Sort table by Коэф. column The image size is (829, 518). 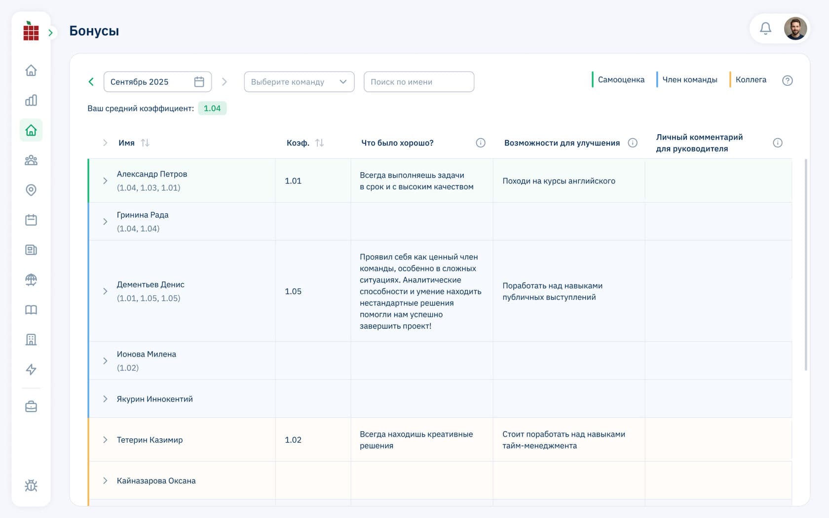point(320,143)
